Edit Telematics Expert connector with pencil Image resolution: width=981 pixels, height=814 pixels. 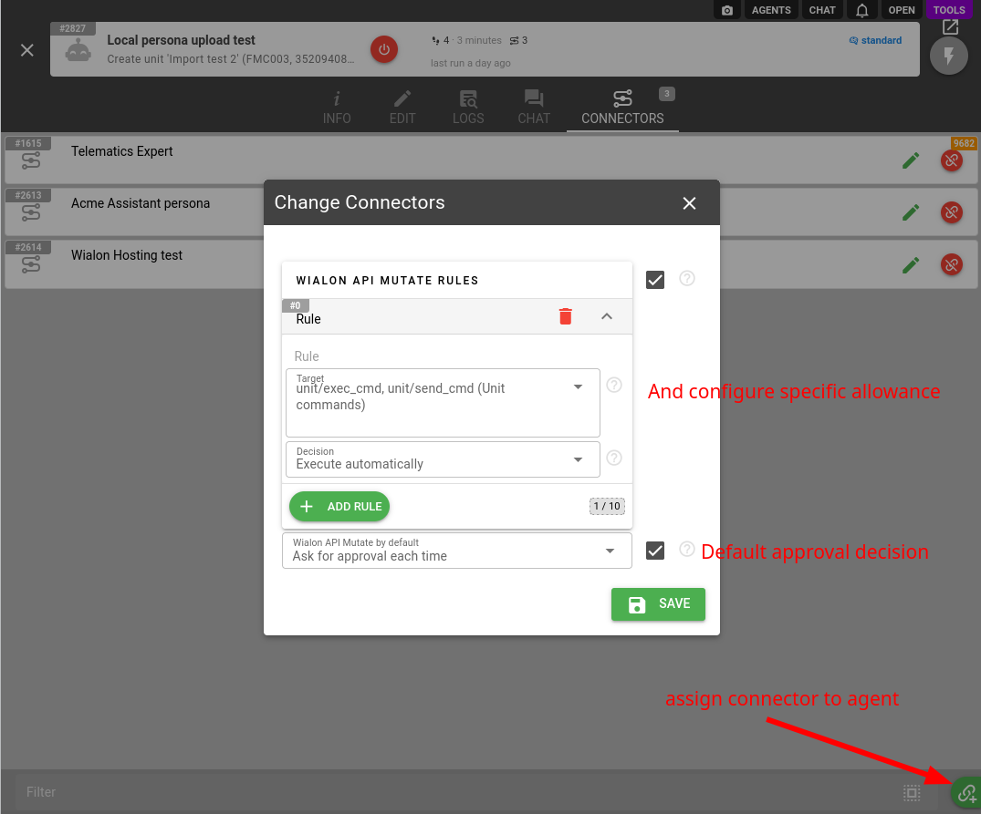pyautogui.click(x=911, y=160)
